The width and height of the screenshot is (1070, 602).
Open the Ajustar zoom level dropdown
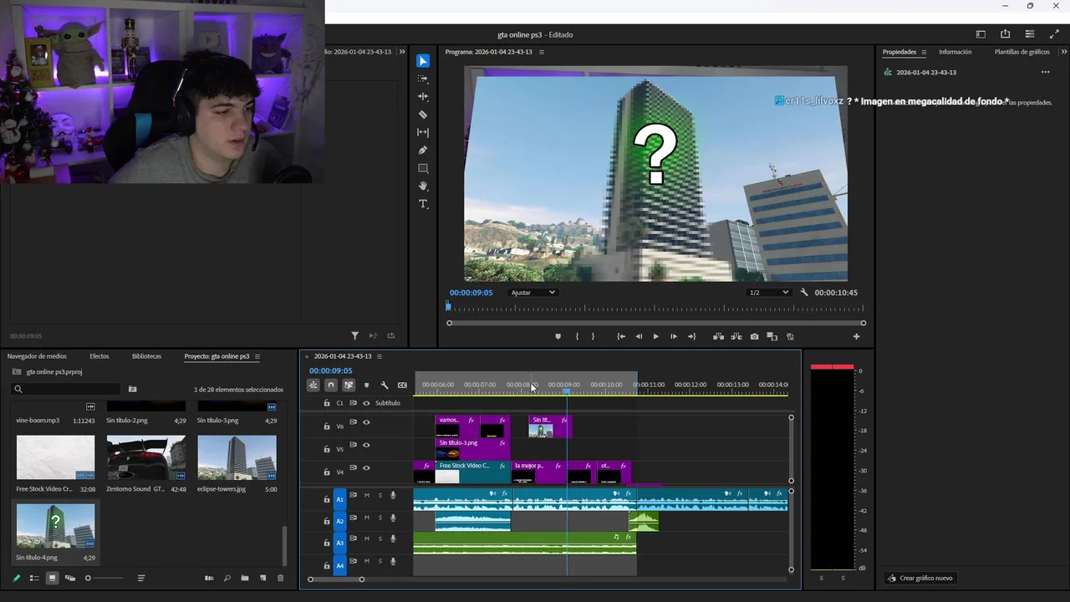tap(533, 293)
